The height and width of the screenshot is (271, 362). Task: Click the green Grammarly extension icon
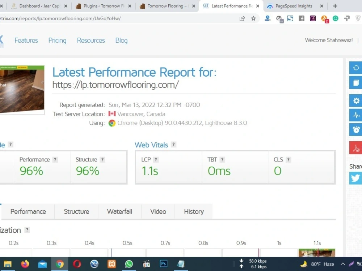click(x=336, y=18)
